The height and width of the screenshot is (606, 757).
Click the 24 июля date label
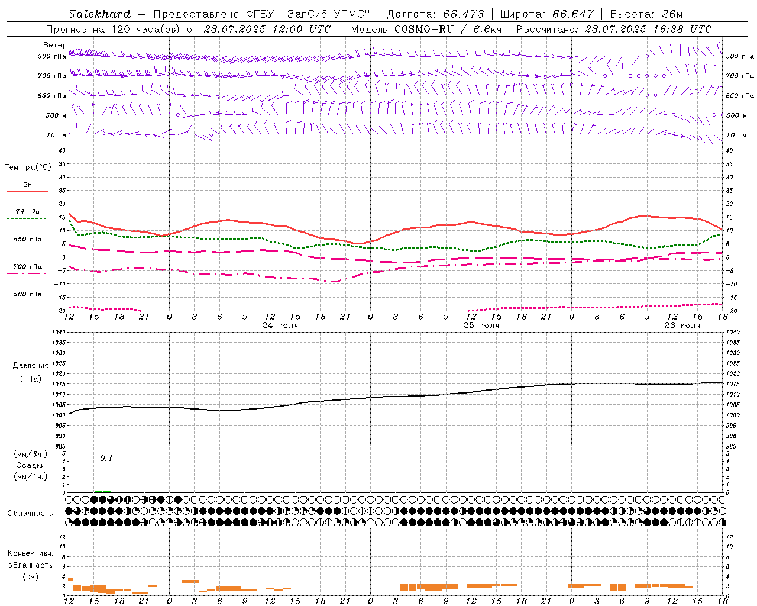pyautogui.click(x=280, y=325)
